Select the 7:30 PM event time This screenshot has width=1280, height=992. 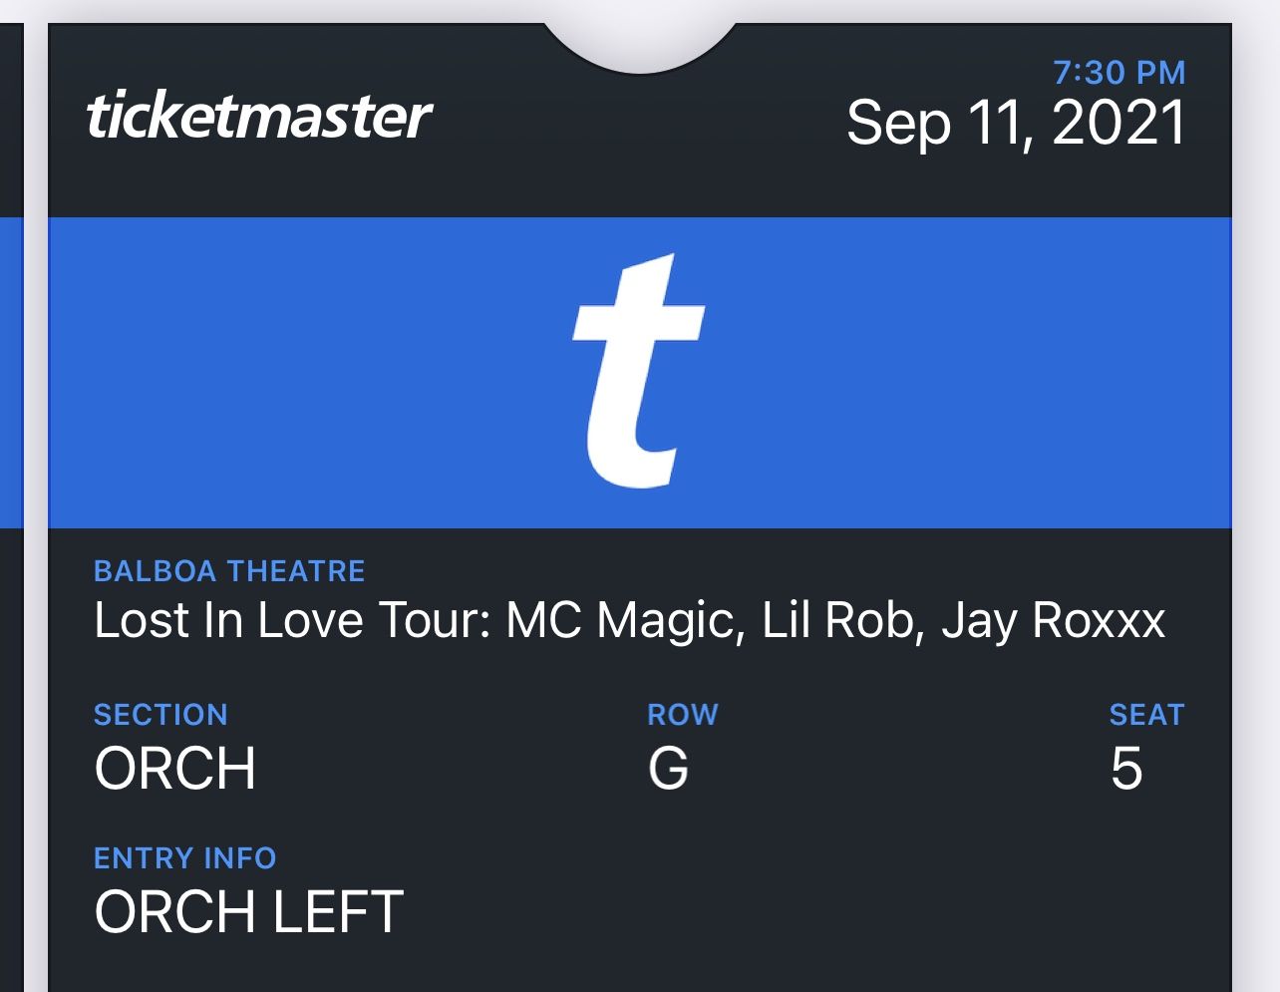click(1119, 73)
